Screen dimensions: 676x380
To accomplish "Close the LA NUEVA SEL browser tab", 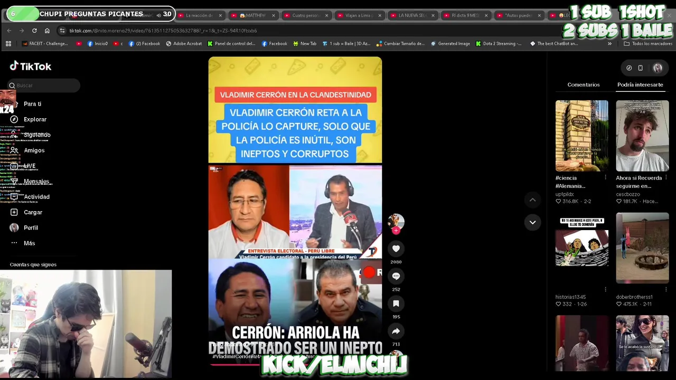I will [433, 15].
